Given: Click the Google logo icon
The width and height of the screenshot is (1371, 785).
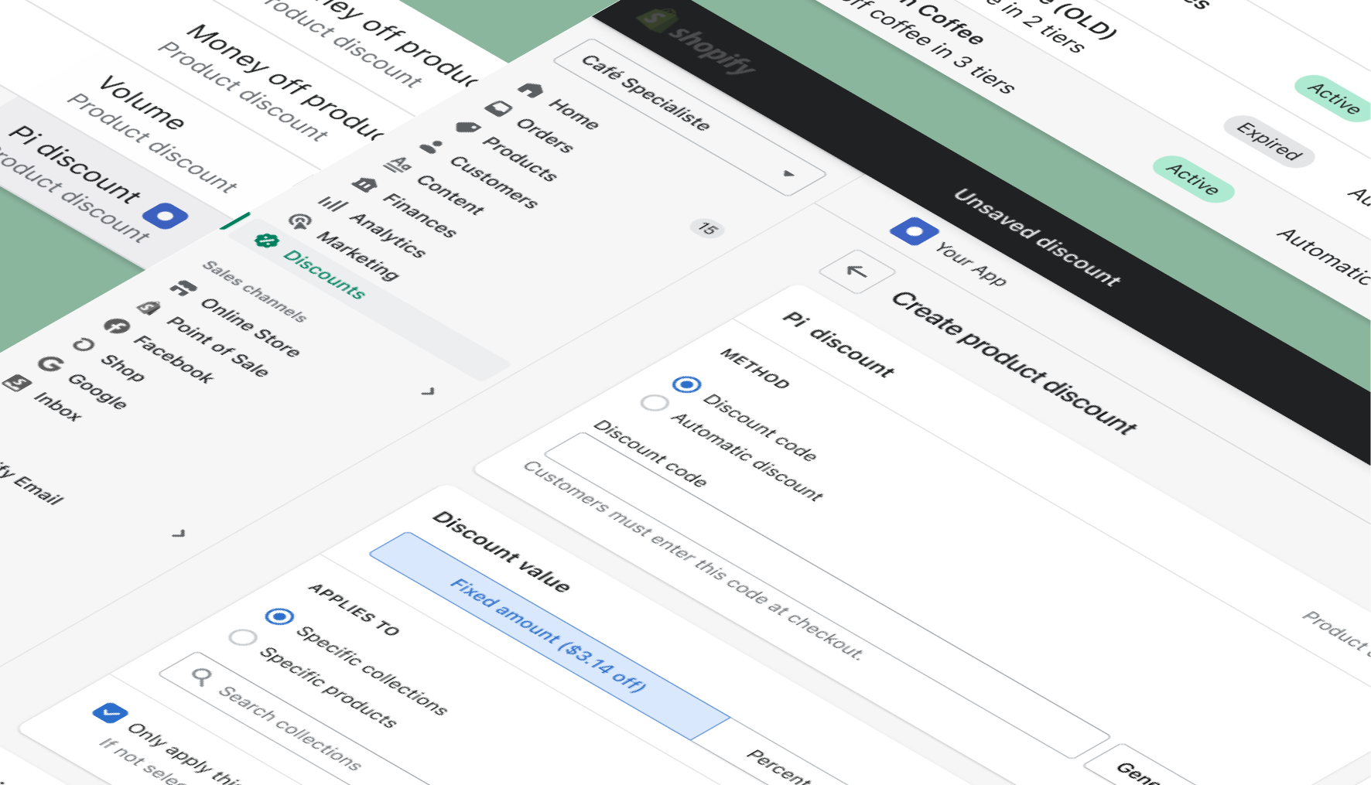Looking at the screenshot, I should (x=50, y=363).
